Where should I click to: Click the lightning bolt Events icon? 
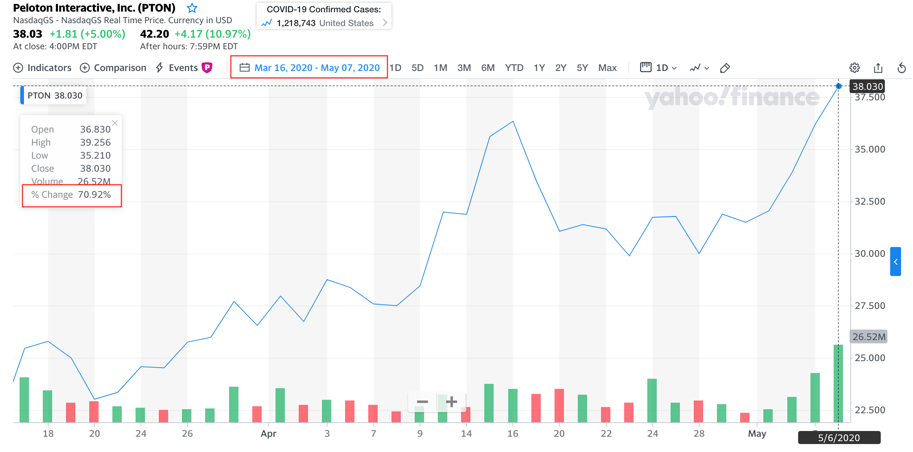159,67
